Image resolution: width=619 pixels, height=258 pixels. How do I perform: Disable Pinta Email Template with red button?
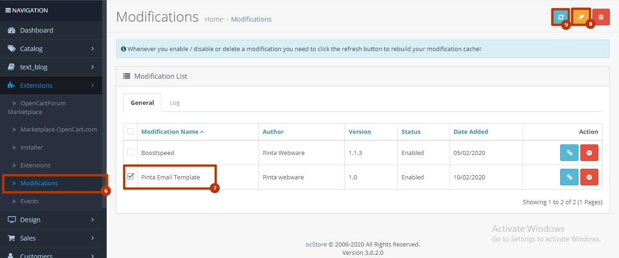(x=589, y=177)
